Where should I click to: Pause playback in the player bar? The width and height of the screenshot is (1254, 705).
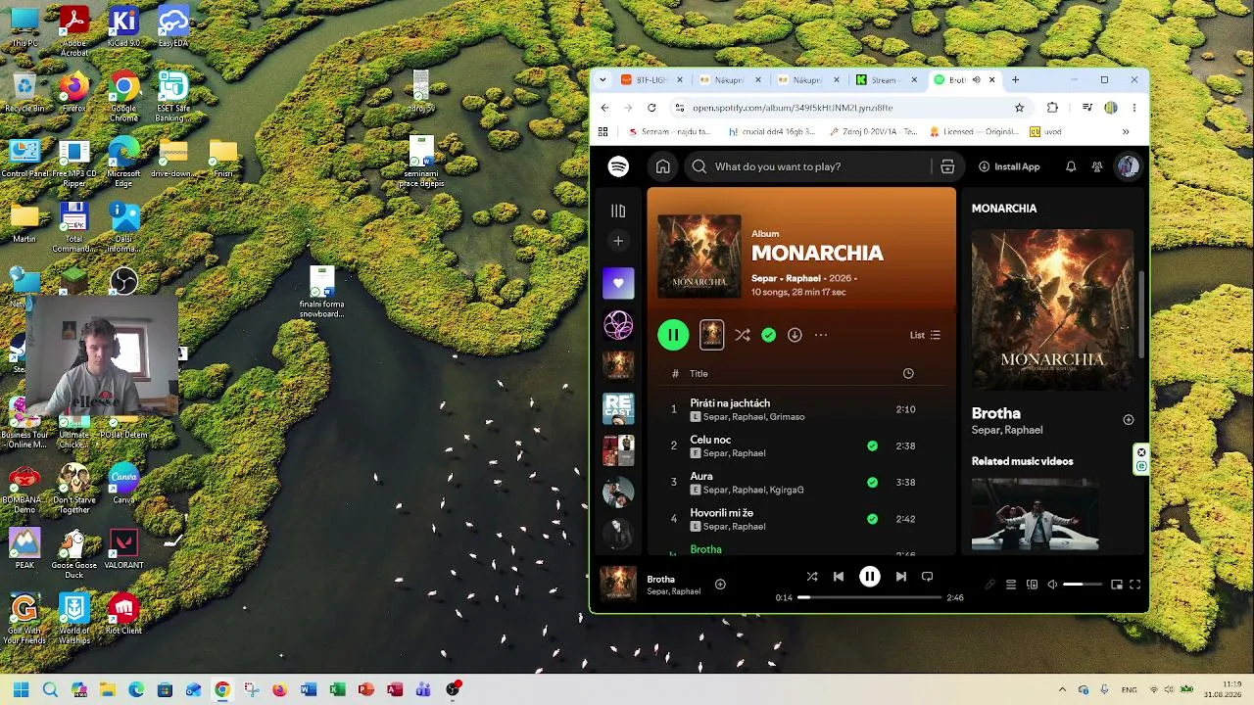click(x=870, y=577)
